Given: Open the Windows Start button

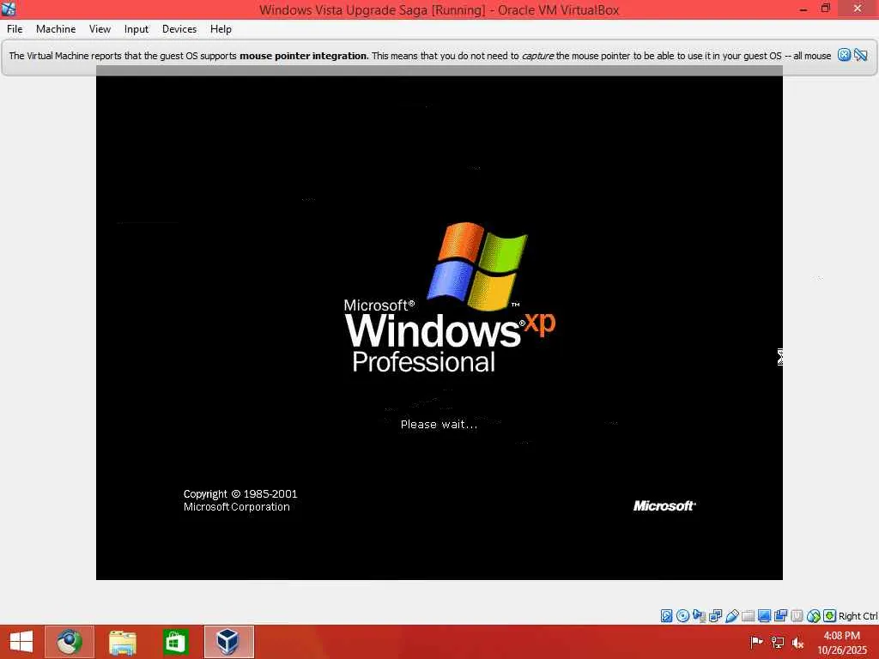Looking at the screenshot, I should [21, 642].
